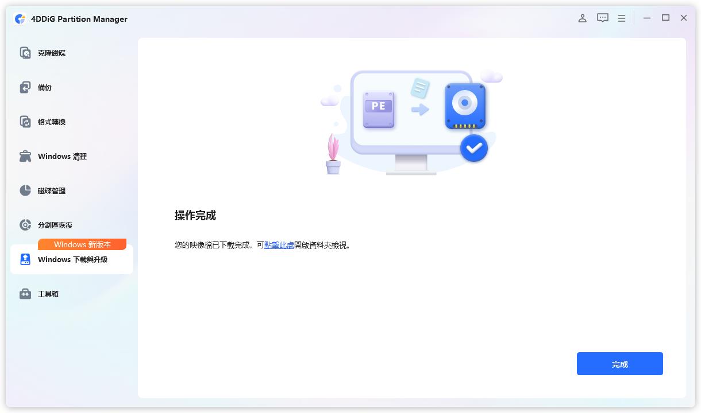
Task: Click the Windows 下載與升級 sidebar icon
Action: pyautogui.click(x=25, y=259)
